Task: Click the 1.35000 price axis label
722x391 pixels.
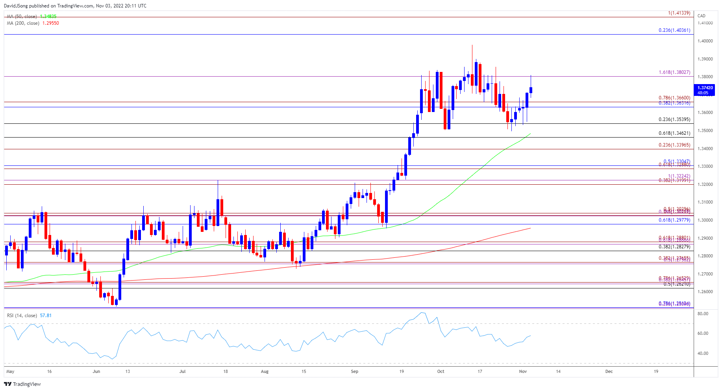Action: pos(705,130)
